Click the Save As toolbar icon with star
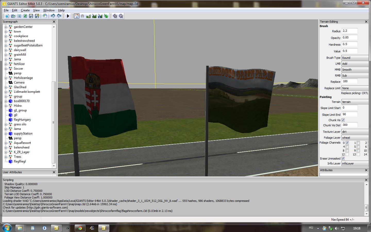Viewport: 371px width, 232px height. click(x=37, y=16)
